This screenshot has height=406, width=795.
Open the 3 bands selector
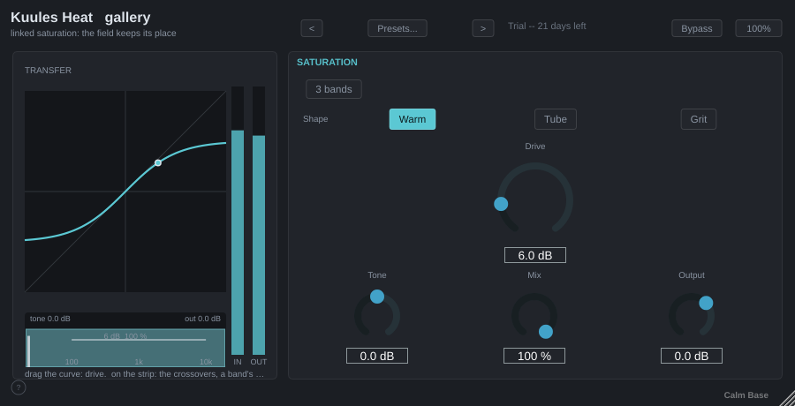(334, 89)
